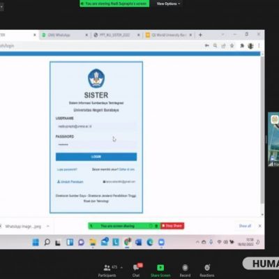279x279 pixels.
Task: Click the blue LOGIN button
Action: [x=96, y=157]
